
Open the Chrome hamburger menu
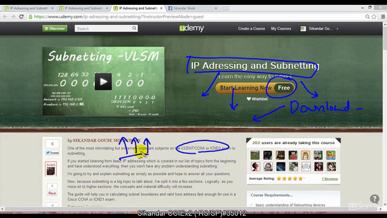pos(383,16)
